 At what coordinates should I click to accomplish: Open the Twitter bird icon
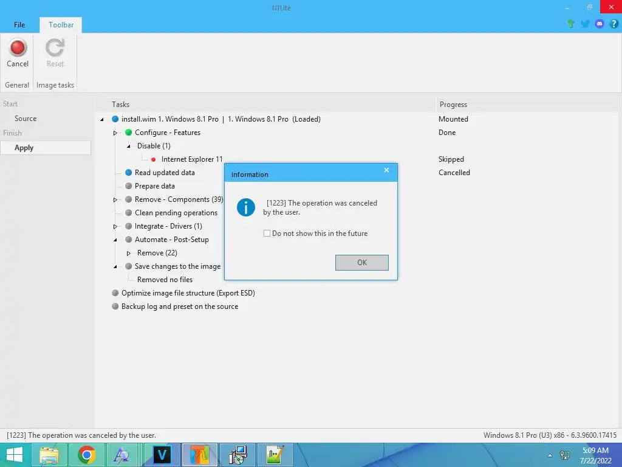tap(585, 24)
